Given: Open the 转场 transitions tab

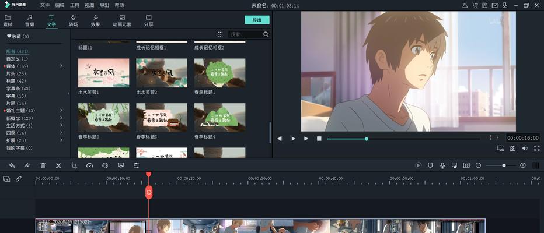Looking at the screenshot, I should coord(73,21).
